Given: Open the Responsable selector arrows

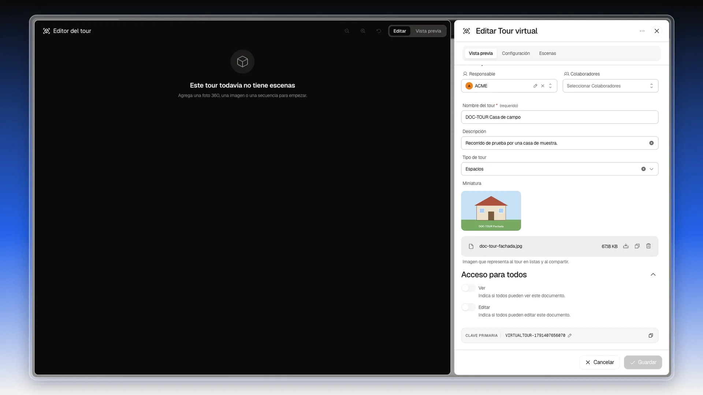Looking at the screenshot, I should coord(550,86).
